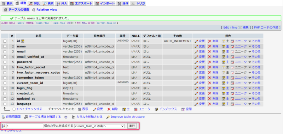Image resolution: width=283 pixels, height=134 pixels.
Task: Expand その他 dropdown for password row
Action: pyautogui.click(x=254, y=62)
